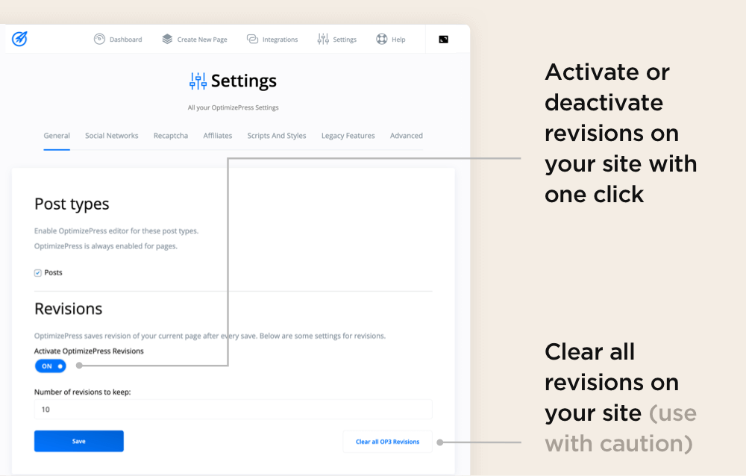Click the large Settings page title icon

click(198, 81)
